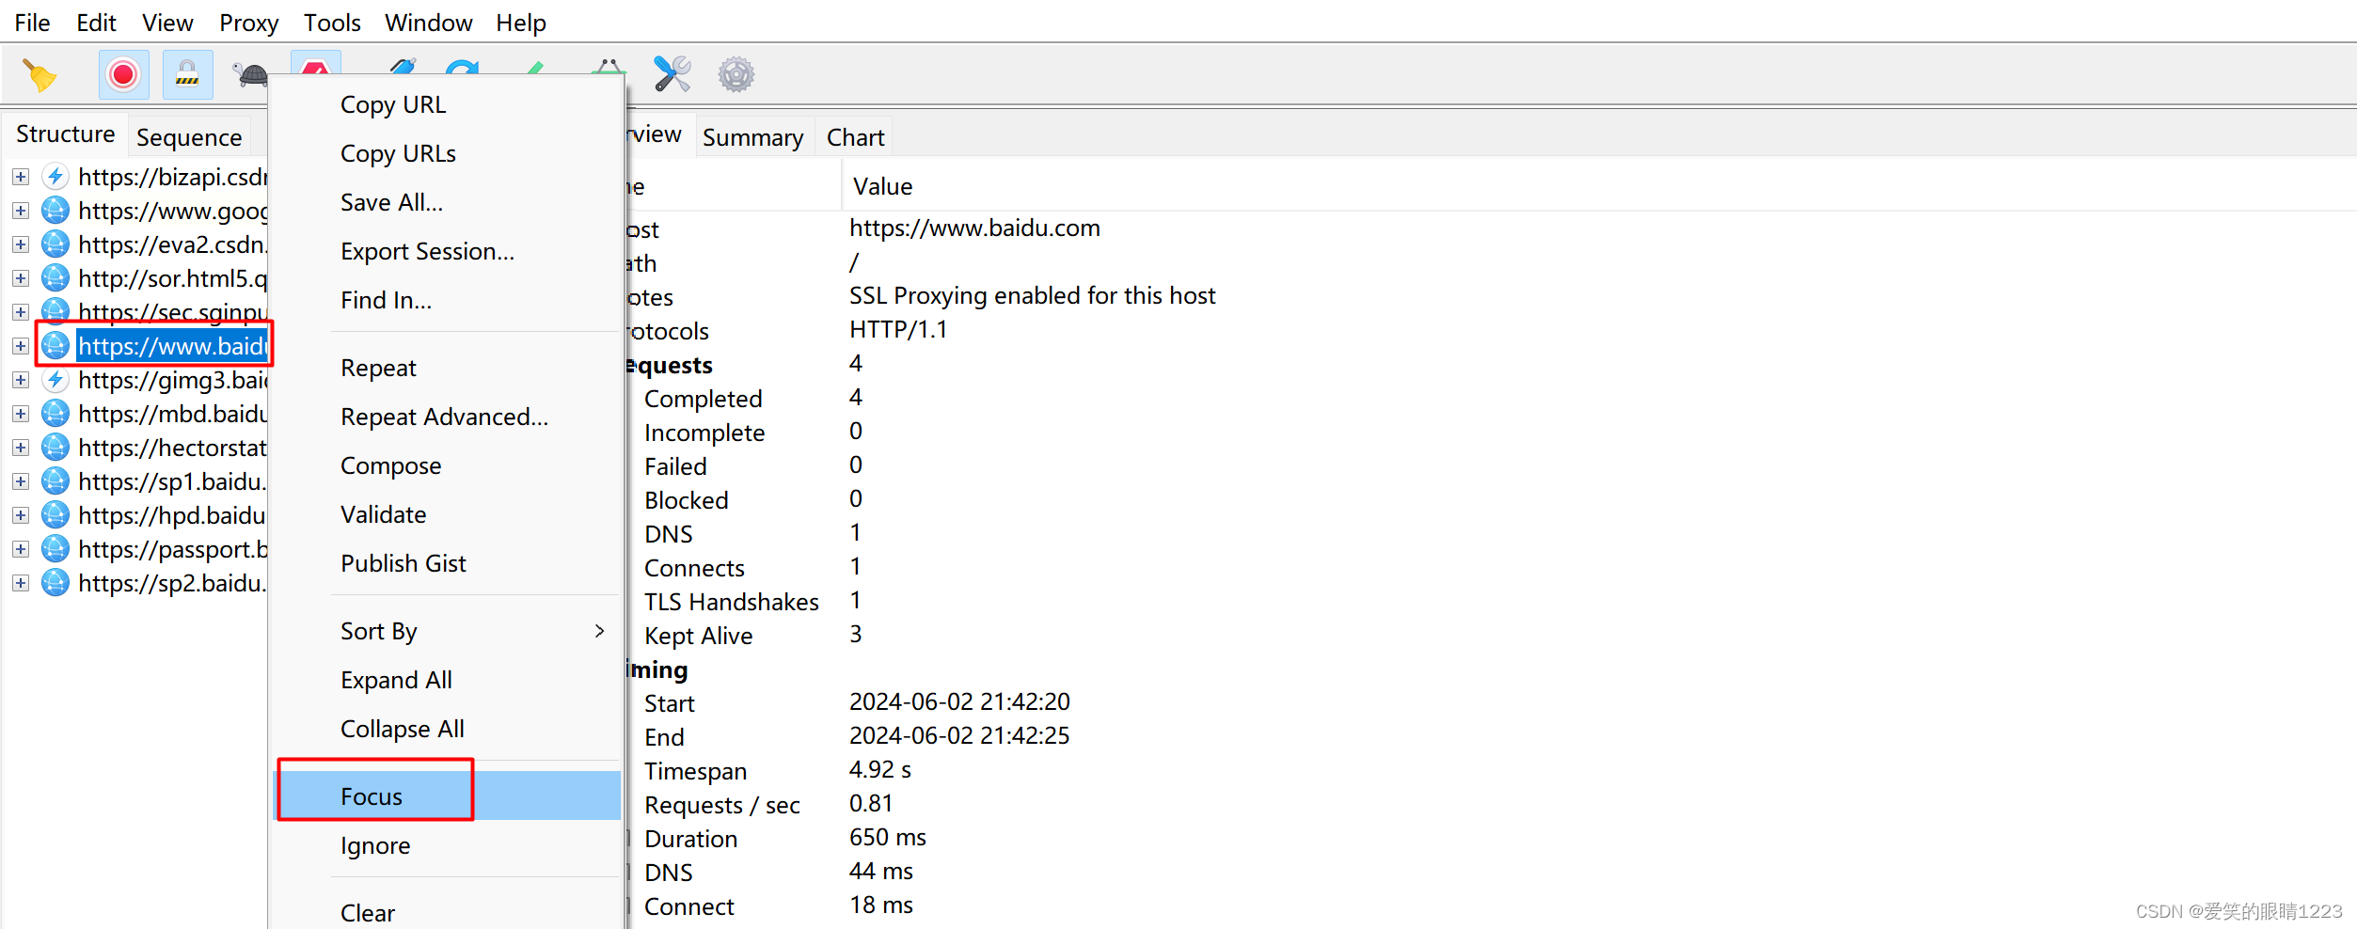Image resolution: width=2357 pixels, height=929 pixels.
Task: Switch to the Sequence tab
Action: [189, 137]
